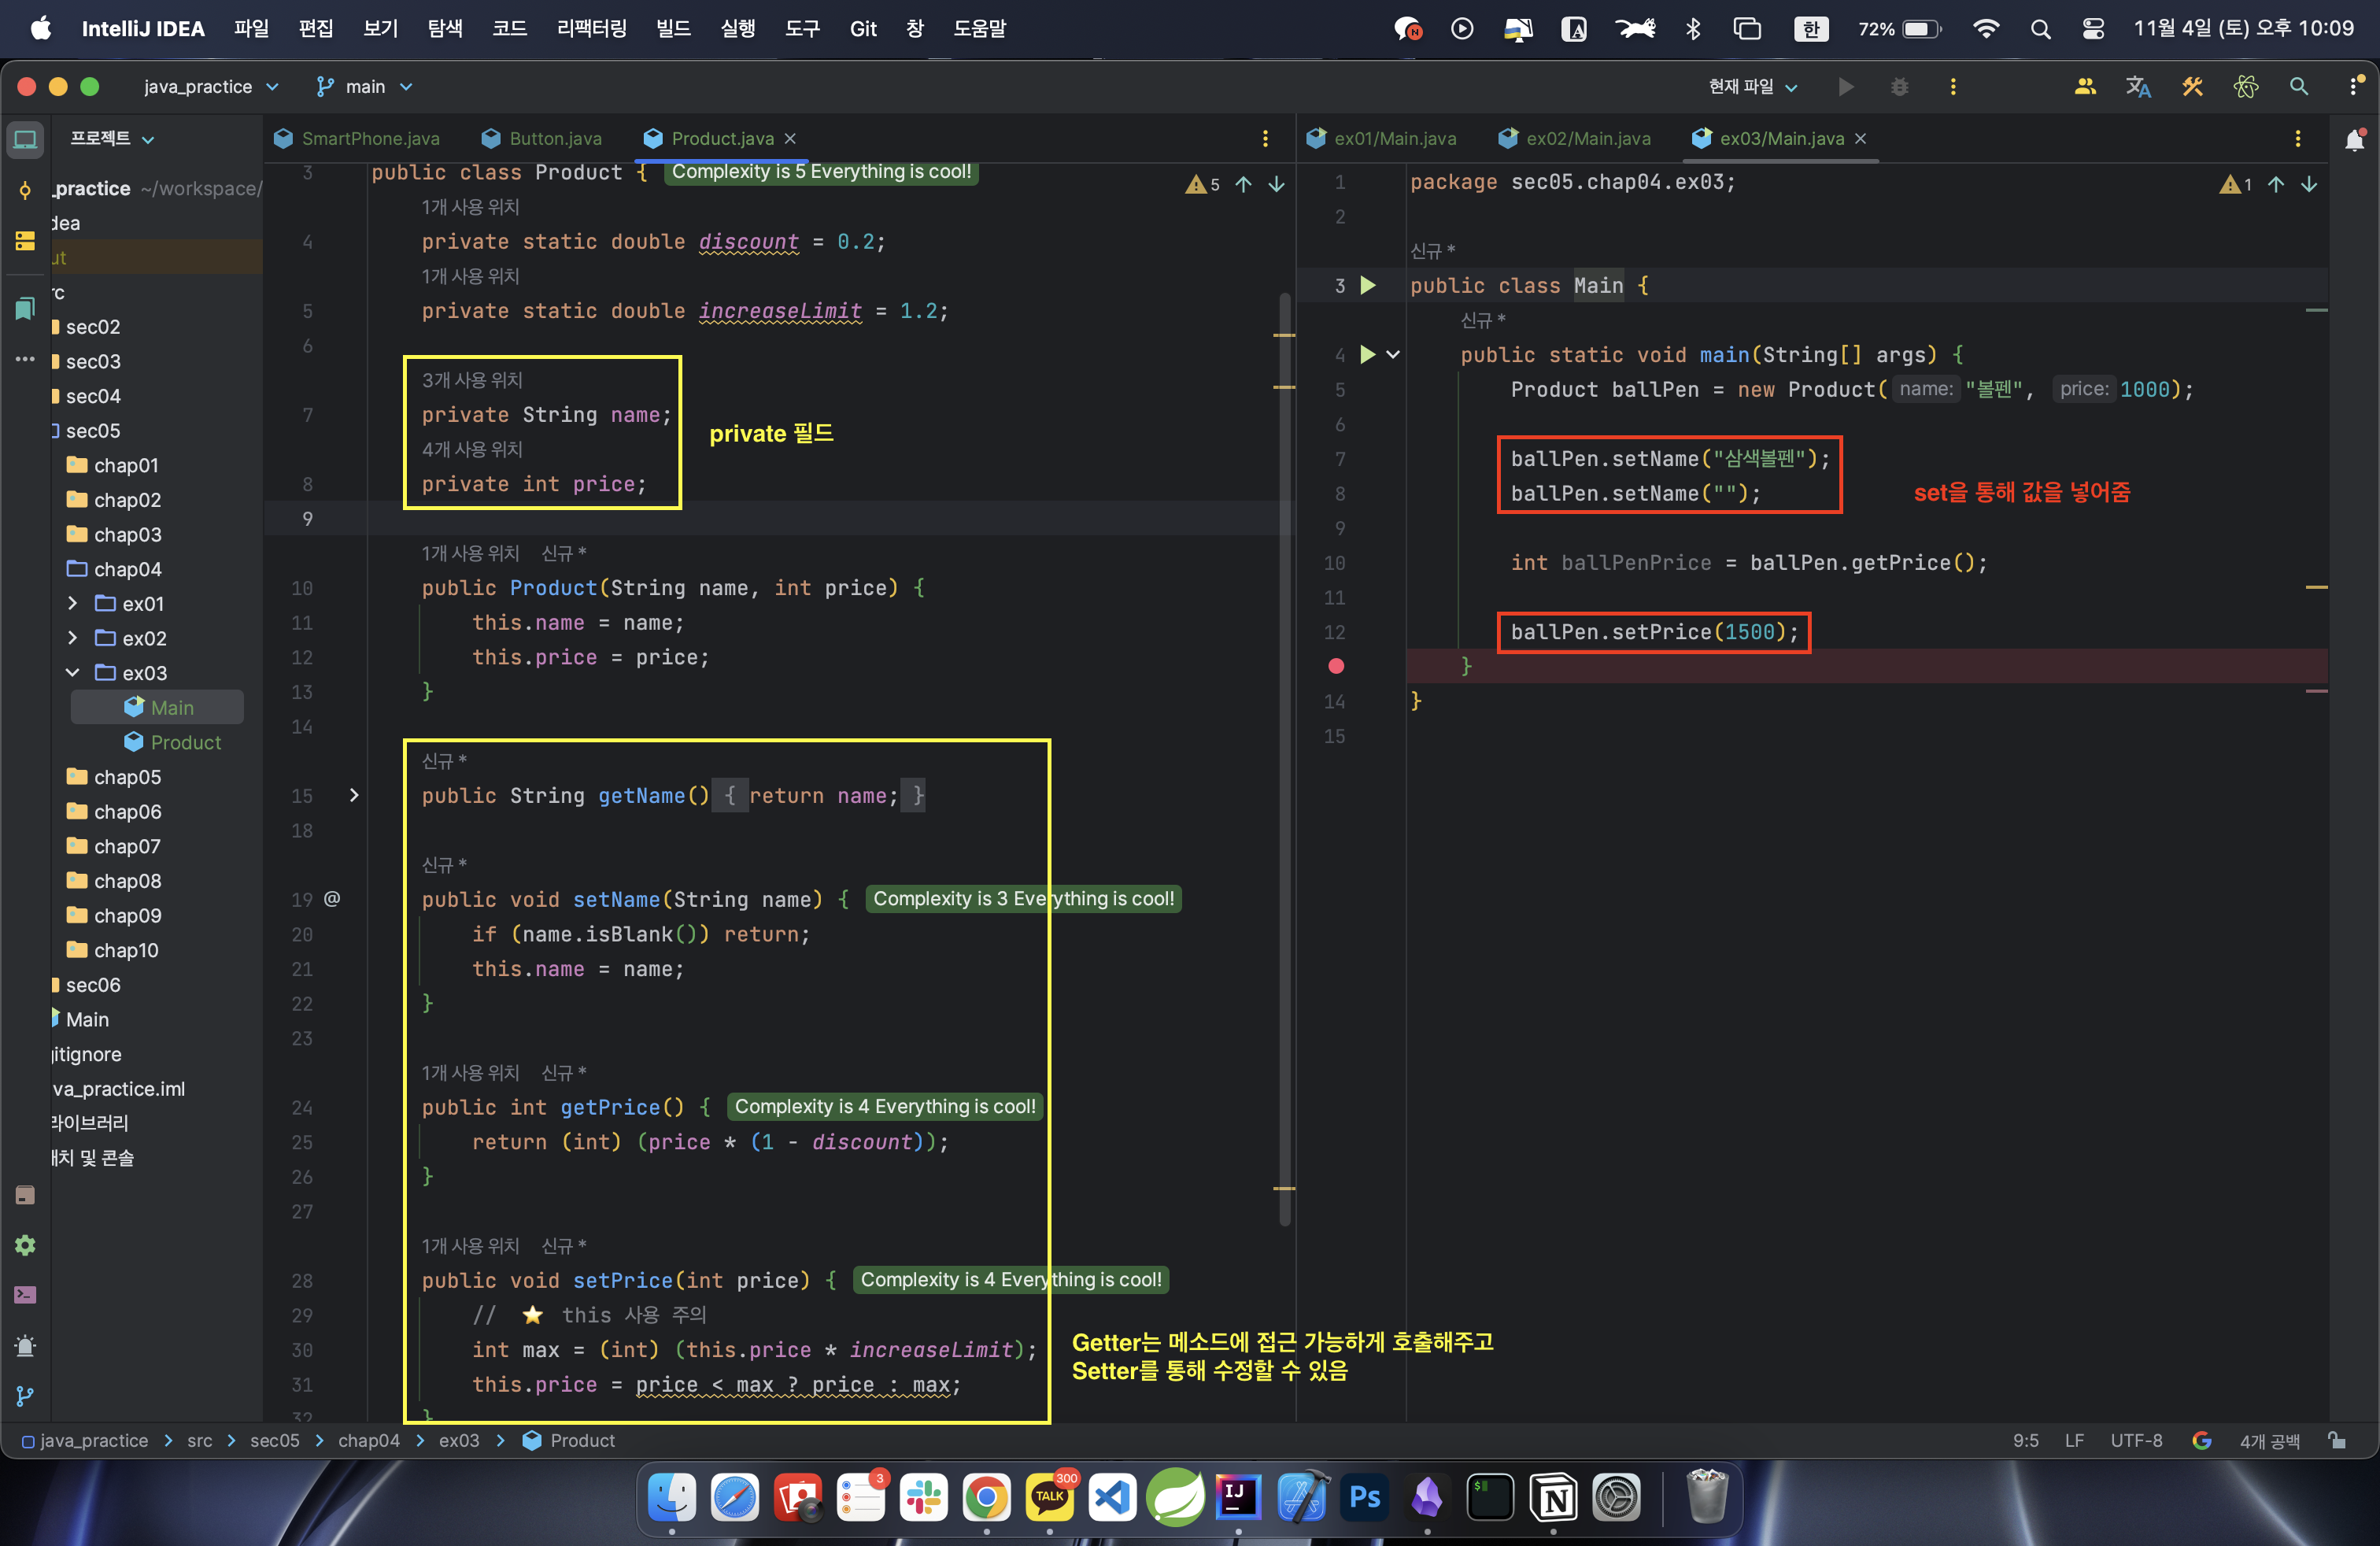Open the Notifications bell icon
Screen dimensions: 2380x1546
point(2354,139)
